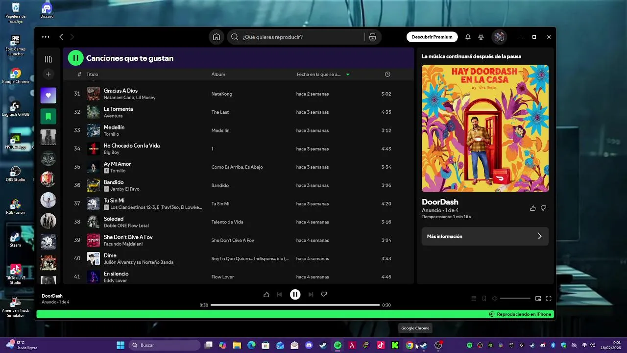Click Ay Mi Amor cover thumbnail
Screen dimensions: 627x353
point(93,167)
